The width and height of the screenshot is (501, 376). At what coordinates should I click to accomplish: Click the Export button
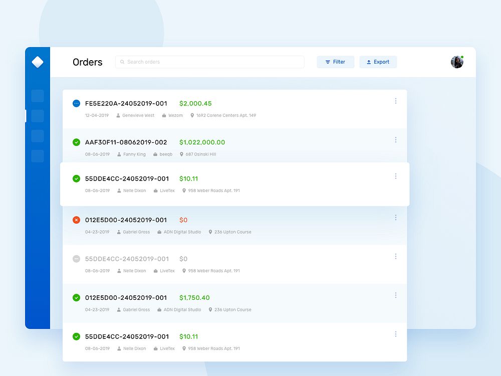[378, 62]
